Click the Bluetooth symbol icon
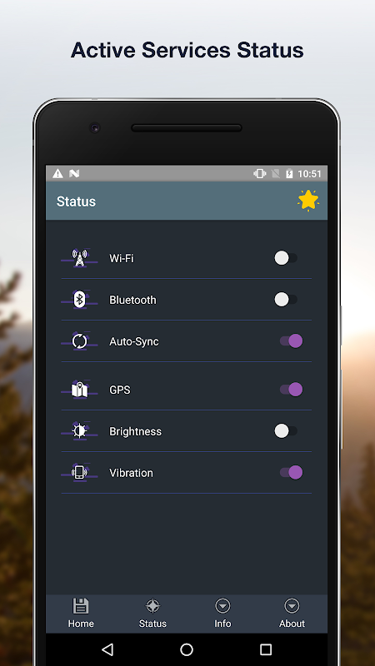The image size is (375, 666). click(x=79, y=300)
